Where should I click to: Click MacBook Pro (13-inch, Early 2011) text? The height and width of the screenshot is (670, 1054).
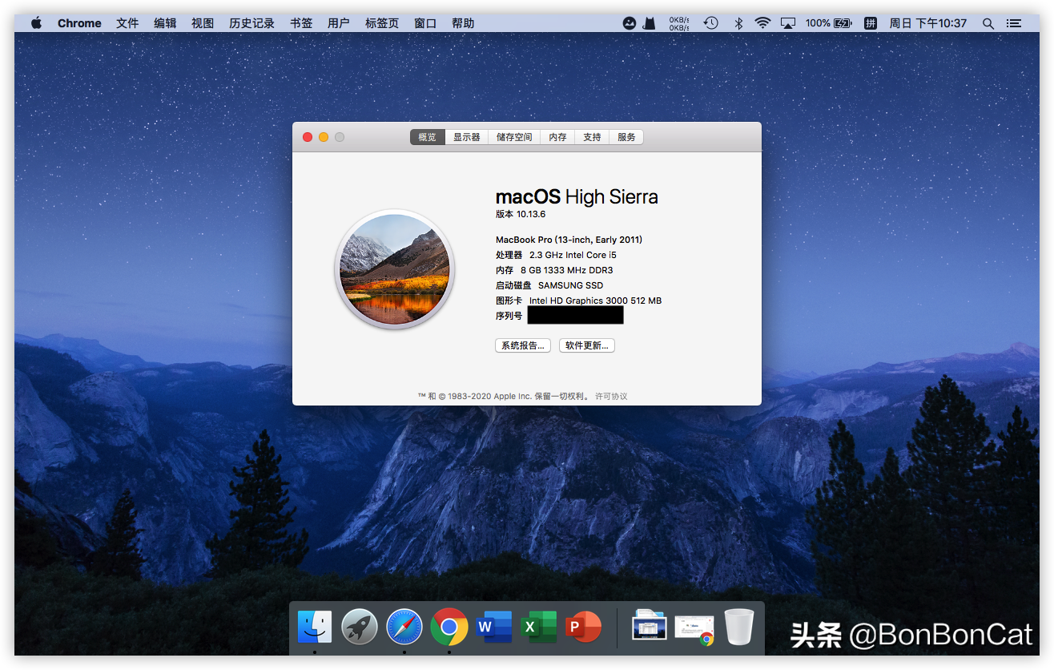point(569,240)
